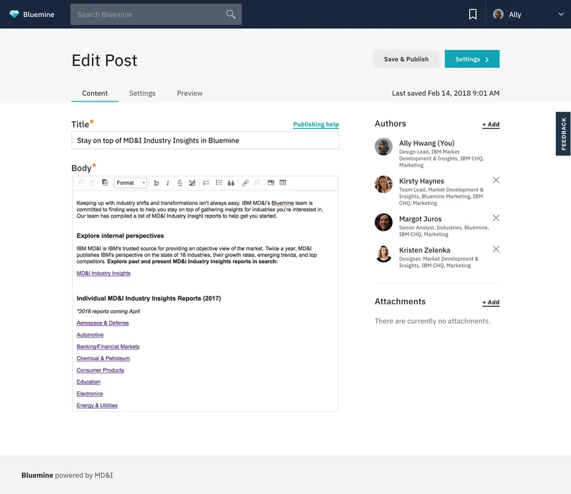571x494 pixels.
Task: Click Ally's avatar in the header
Action: (x=498, y=14)
